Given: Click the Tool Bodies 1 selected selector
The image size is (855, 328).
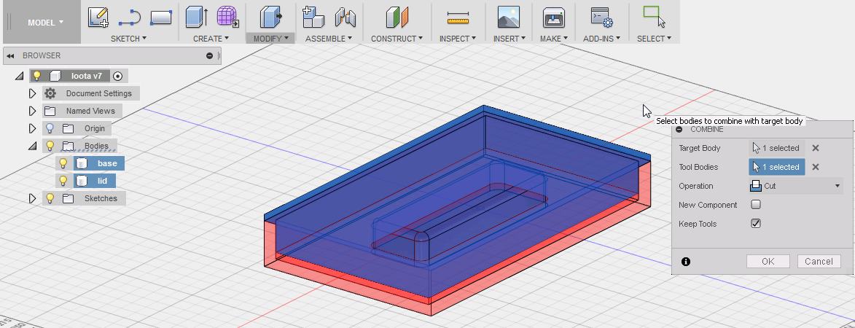Looking at the screenshot, I should (776, 167).
